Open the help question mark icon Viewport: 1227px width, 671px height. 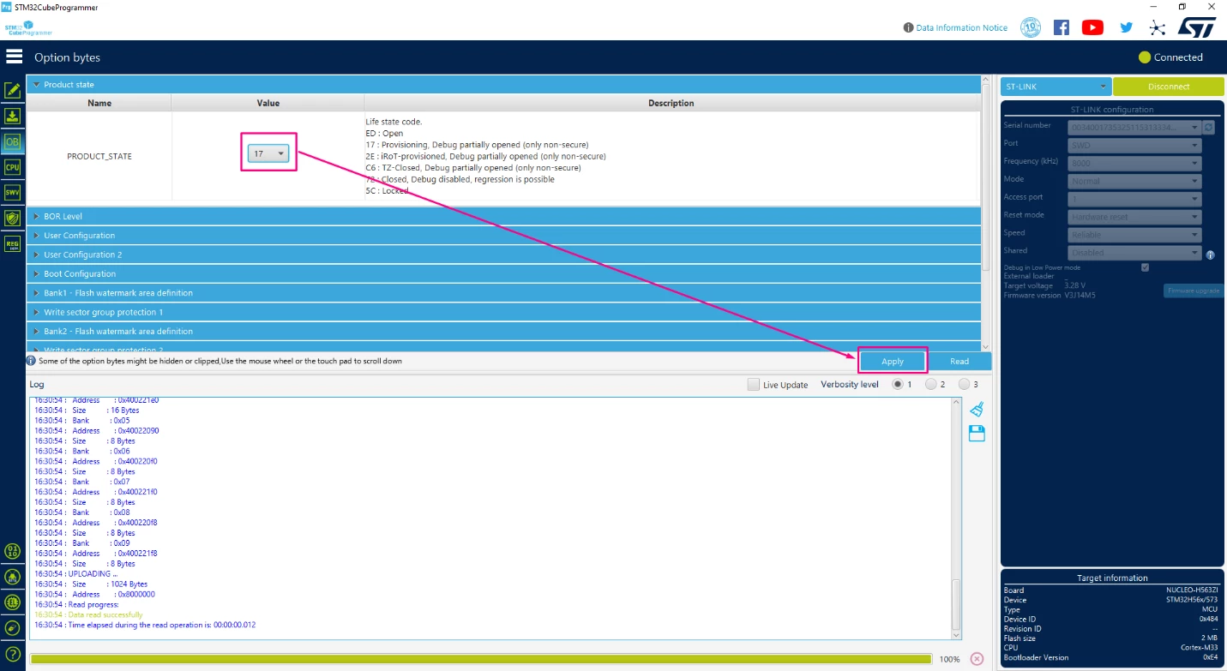tap(13, 655)
